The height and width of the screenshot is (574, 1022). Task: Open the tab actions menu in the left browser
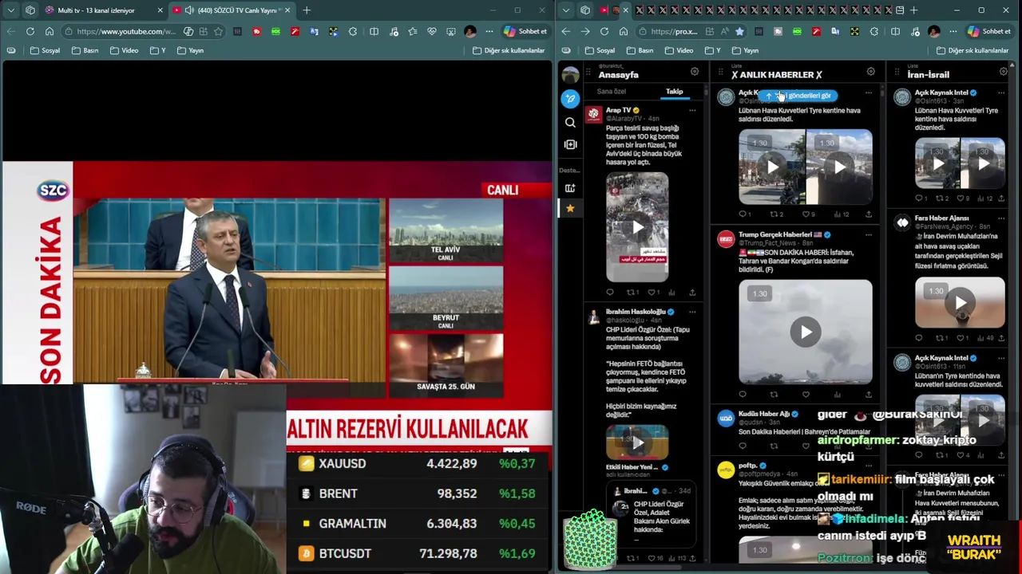[10, 10]
